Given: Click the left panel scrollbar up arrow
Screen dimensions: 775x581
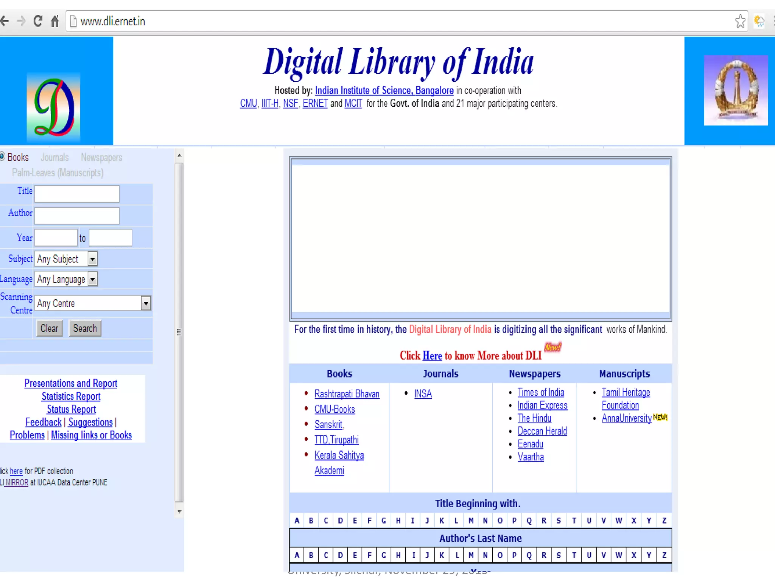Looking at the screenshot, I should click(179, 155).
